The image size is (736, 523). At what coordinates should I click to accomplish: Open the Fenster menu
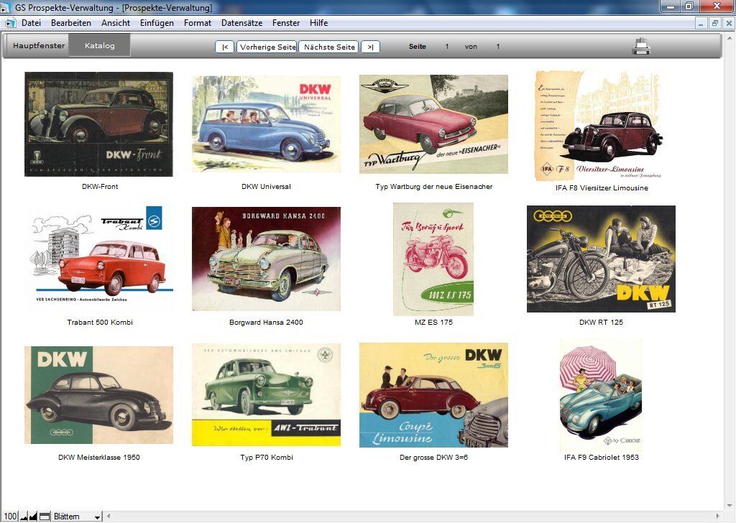(286, 23)
